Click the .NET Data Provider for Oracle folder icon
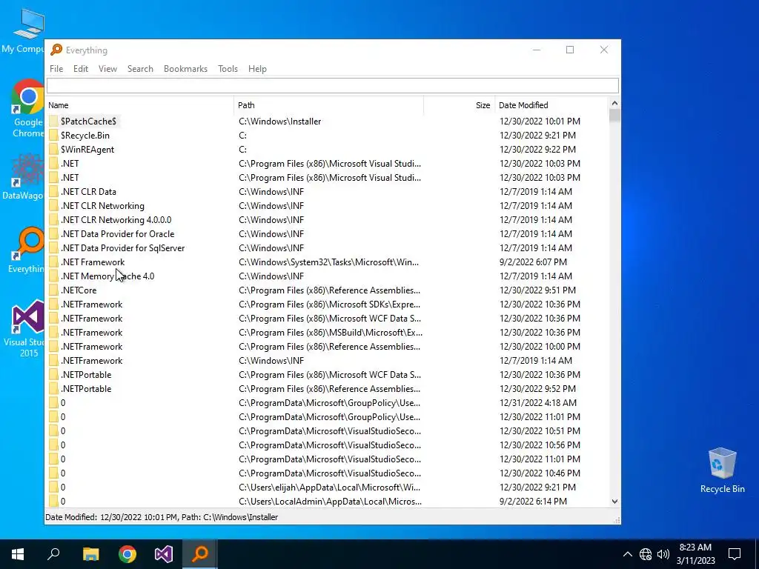 pos(53,233)
